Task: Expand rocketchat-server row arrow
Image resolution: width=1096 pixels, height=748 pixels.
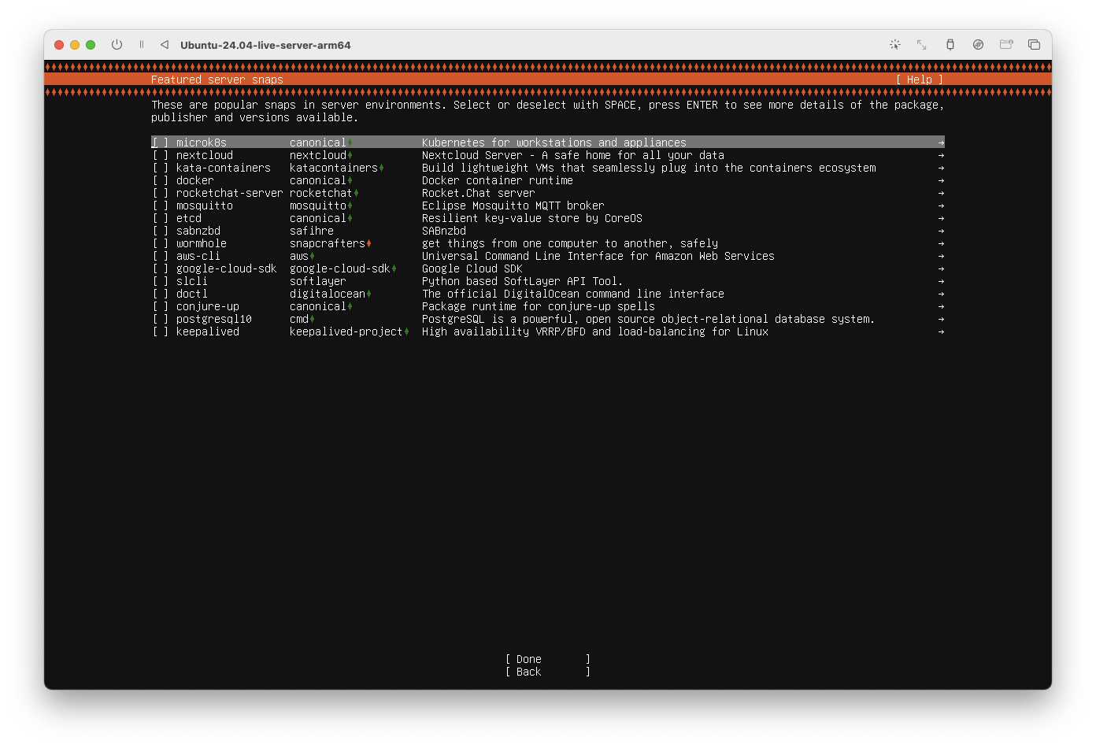Action: 941,193
